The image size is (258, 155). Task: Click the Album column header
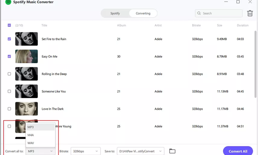(121, 25)
